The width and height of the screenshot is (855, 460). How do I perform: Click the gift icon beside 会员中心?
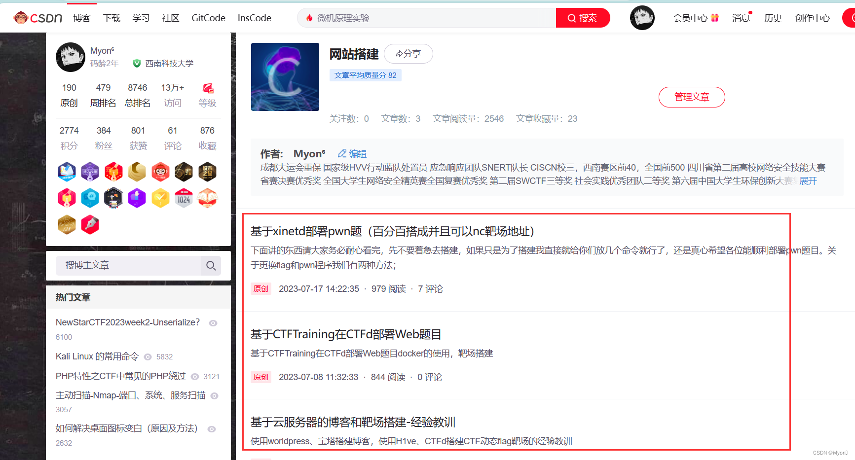point(714,18)
